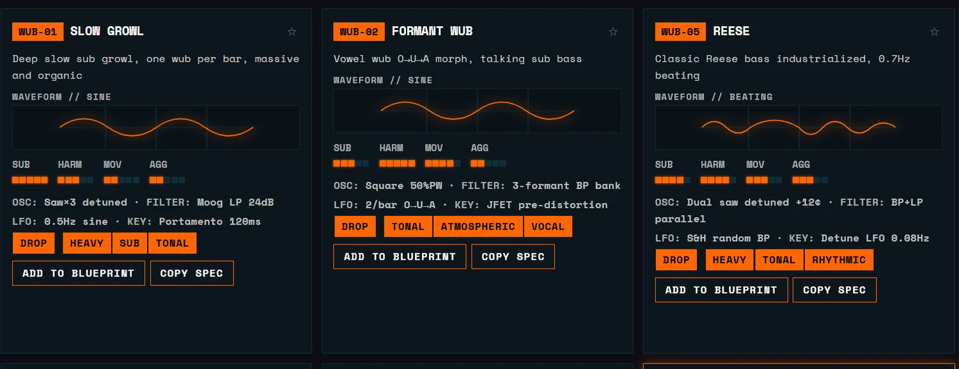Image resolution: width=959 pixels, height=369 pixels.
Task: Select the WUB-02 badge
Action: click(359, 31)
